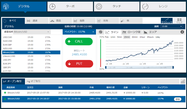Click the green CALL button
Viewport: 187px width, 109px height.
click(79, 42)
